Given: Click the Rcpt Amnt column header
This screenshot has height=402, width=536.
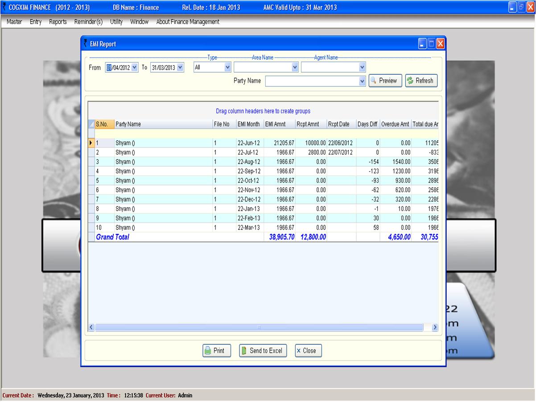Looking at the screenshot, I should coord(311,124).
